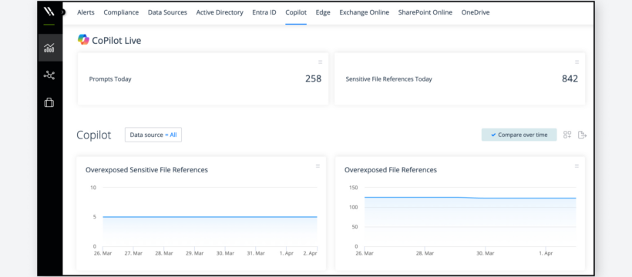Viewport: 632px width, 277px height.
Task: Click the export dashboard icon
Action: pyautogui.click(x=582, y=135)
